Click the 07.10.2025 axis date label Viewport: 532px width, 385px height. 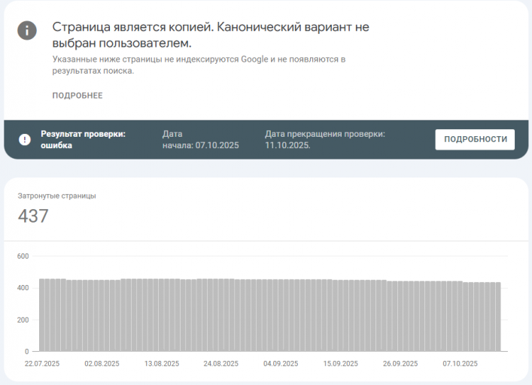(x=460, y=364)
